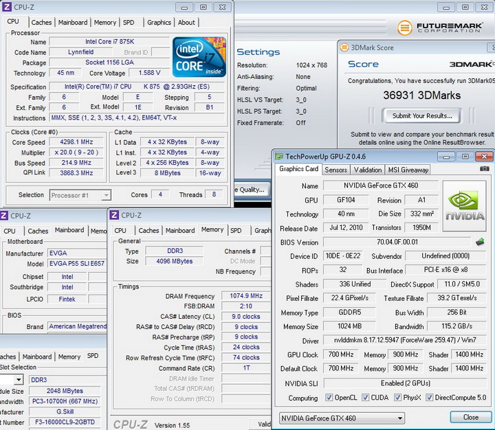Click the 3DMark Score window icon

(344, 48)
